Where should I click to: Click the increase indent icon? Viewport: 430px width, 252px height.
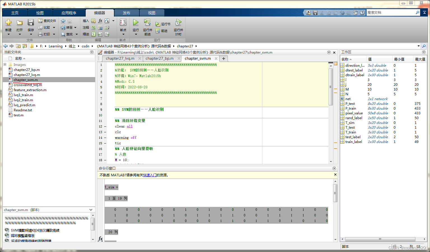pos(100,34)
